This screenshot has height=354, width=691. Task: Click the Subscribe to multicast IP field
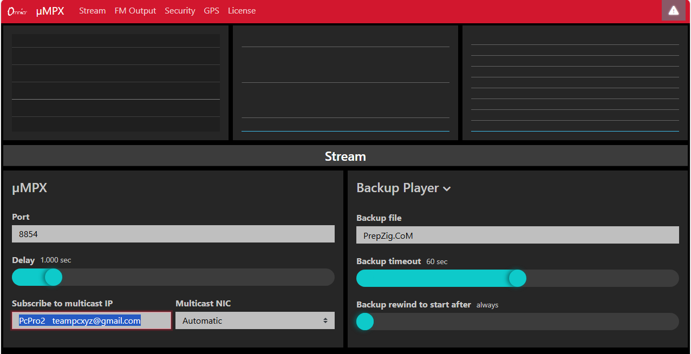[x=92, y=320]
